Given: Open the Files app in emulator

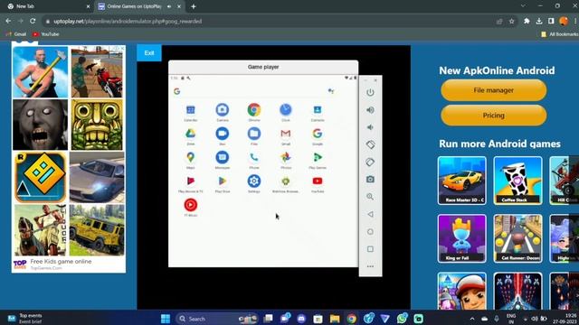Looking at the screenshot, I should [254, 134].
